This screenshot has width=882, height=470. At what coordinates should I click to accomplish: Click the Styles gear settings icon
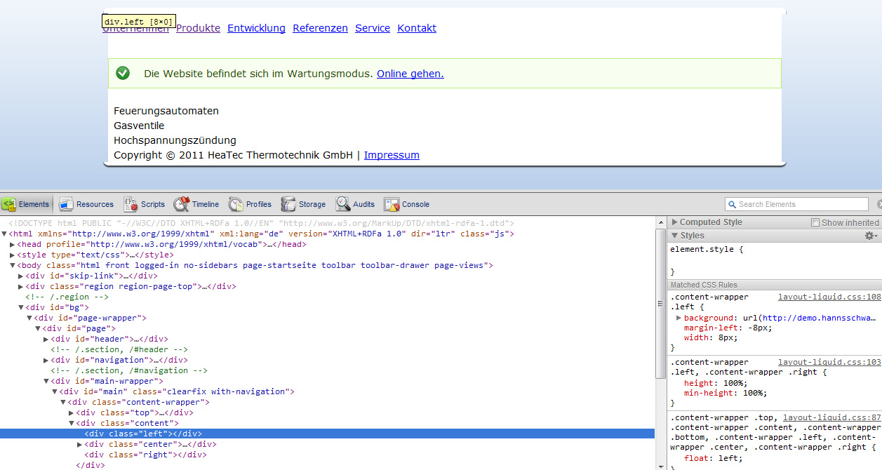(871, 236)
